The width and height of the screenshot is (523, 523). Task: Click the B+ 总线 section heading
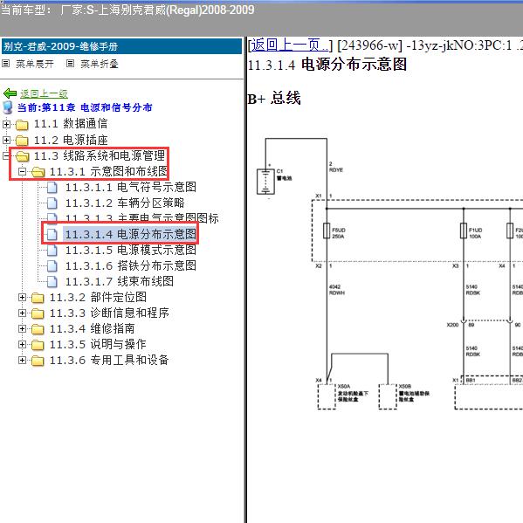click(274, 99)
